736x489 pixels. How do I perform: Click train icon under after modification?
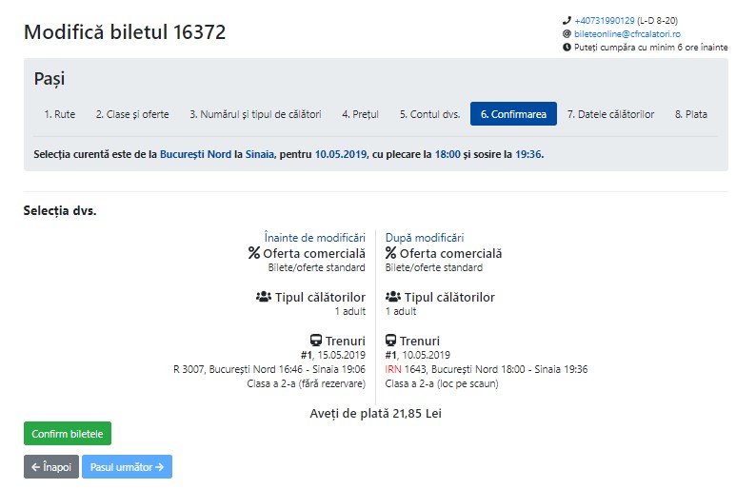click(x=390, y=342)
